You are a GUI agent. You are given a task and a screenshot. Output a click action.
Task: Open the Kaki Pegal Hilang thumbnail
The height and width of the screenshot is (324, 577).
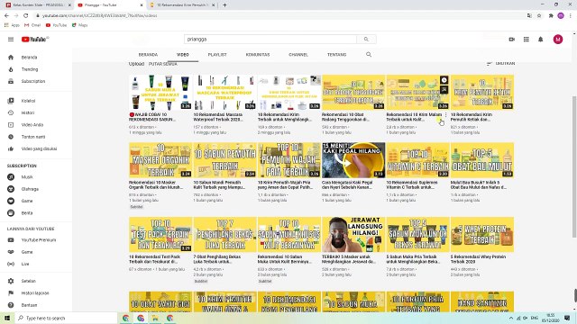[x=353, y=160]
